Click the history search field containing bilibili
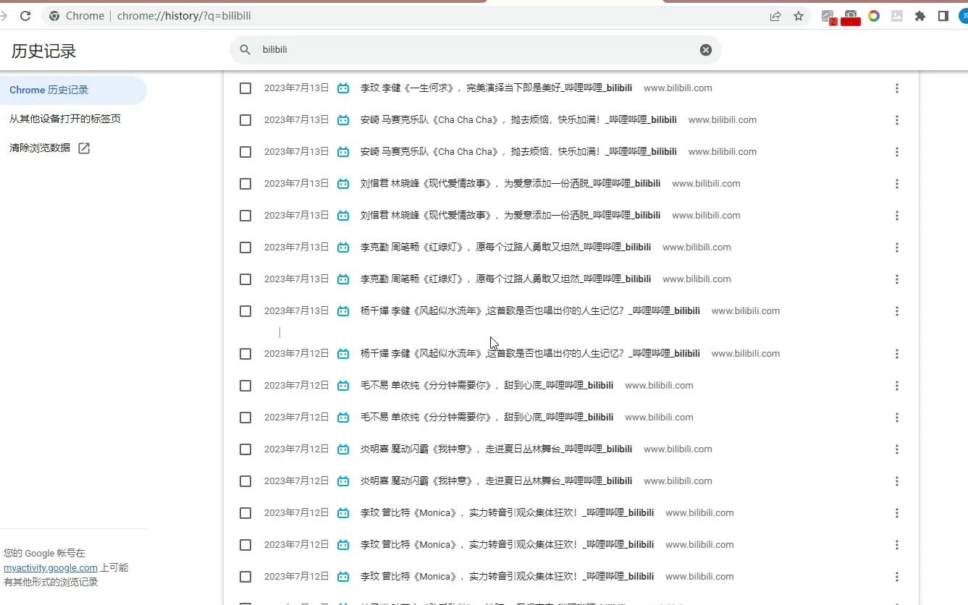Viewport: 968px width, 605px height. tap(475, 50)
